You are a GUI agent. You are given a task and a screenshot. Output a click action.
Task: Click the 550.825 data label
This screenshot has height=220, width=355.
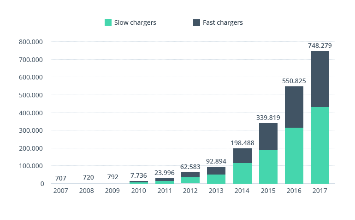click(294, 81)
